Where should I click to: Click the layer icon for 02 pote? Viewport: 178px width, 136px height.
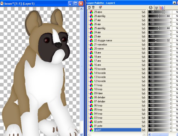(91, 122)
